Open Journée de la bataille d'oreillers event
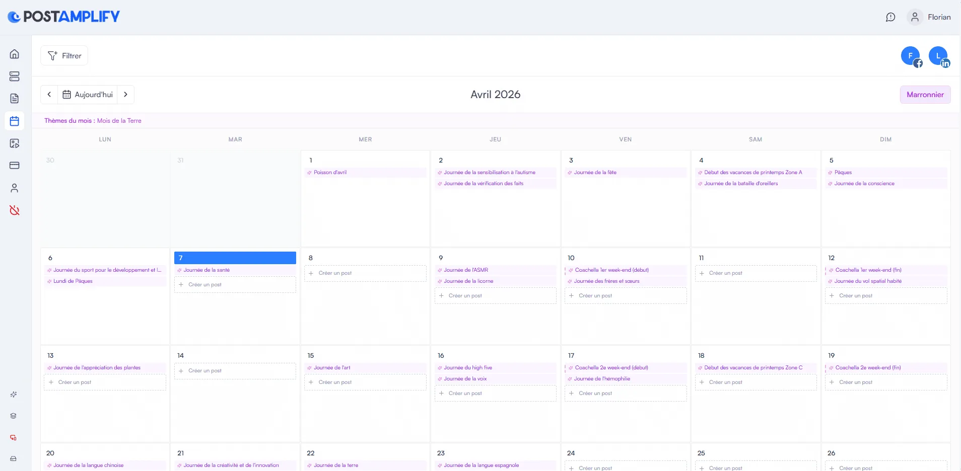Image resolution: width=961 pixels, height=471 pixels. click(x=756, y=184)
